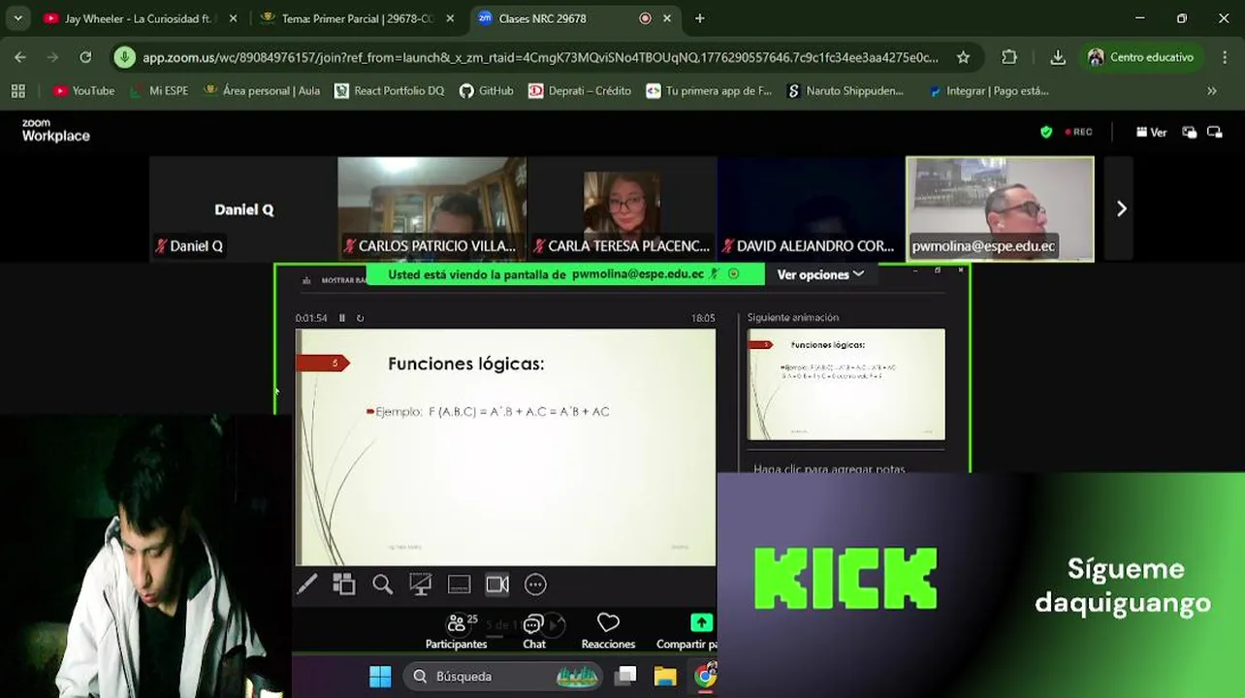Switch to Tema: Primer Parcial tab
The height and width of the screenshot is (698, 1245).
358,18
